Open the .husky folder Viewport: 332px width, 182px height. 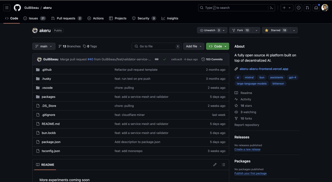point(46,79)
